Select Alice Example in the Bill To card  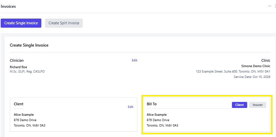(157, 115)
